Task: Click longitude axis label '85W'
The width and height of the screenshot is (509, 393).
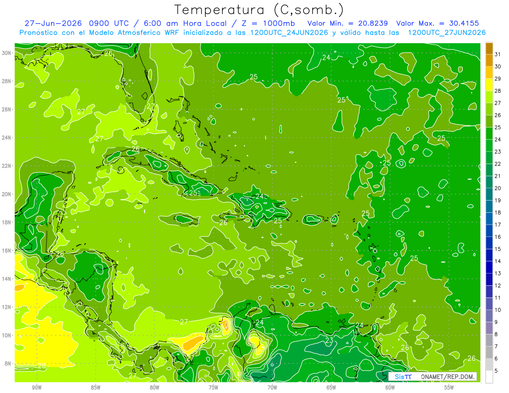Action: (96, 387)
